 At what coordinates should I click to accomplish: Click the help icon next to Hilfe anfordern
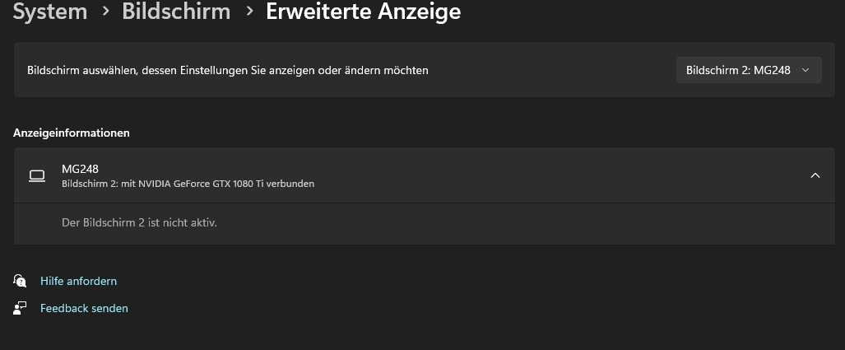click(x=21, y=281)
